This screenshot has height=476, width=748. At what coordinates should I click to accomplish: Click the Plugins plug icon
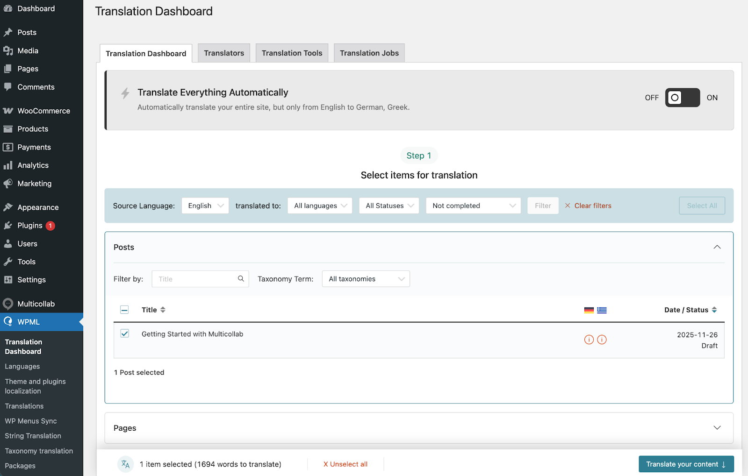click(x=8, y=226)
